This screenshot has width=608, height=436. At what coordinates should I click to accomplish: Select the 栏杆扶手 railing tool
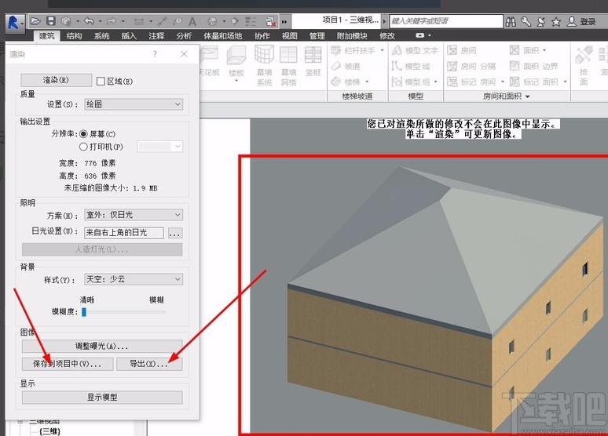(353, 50)
